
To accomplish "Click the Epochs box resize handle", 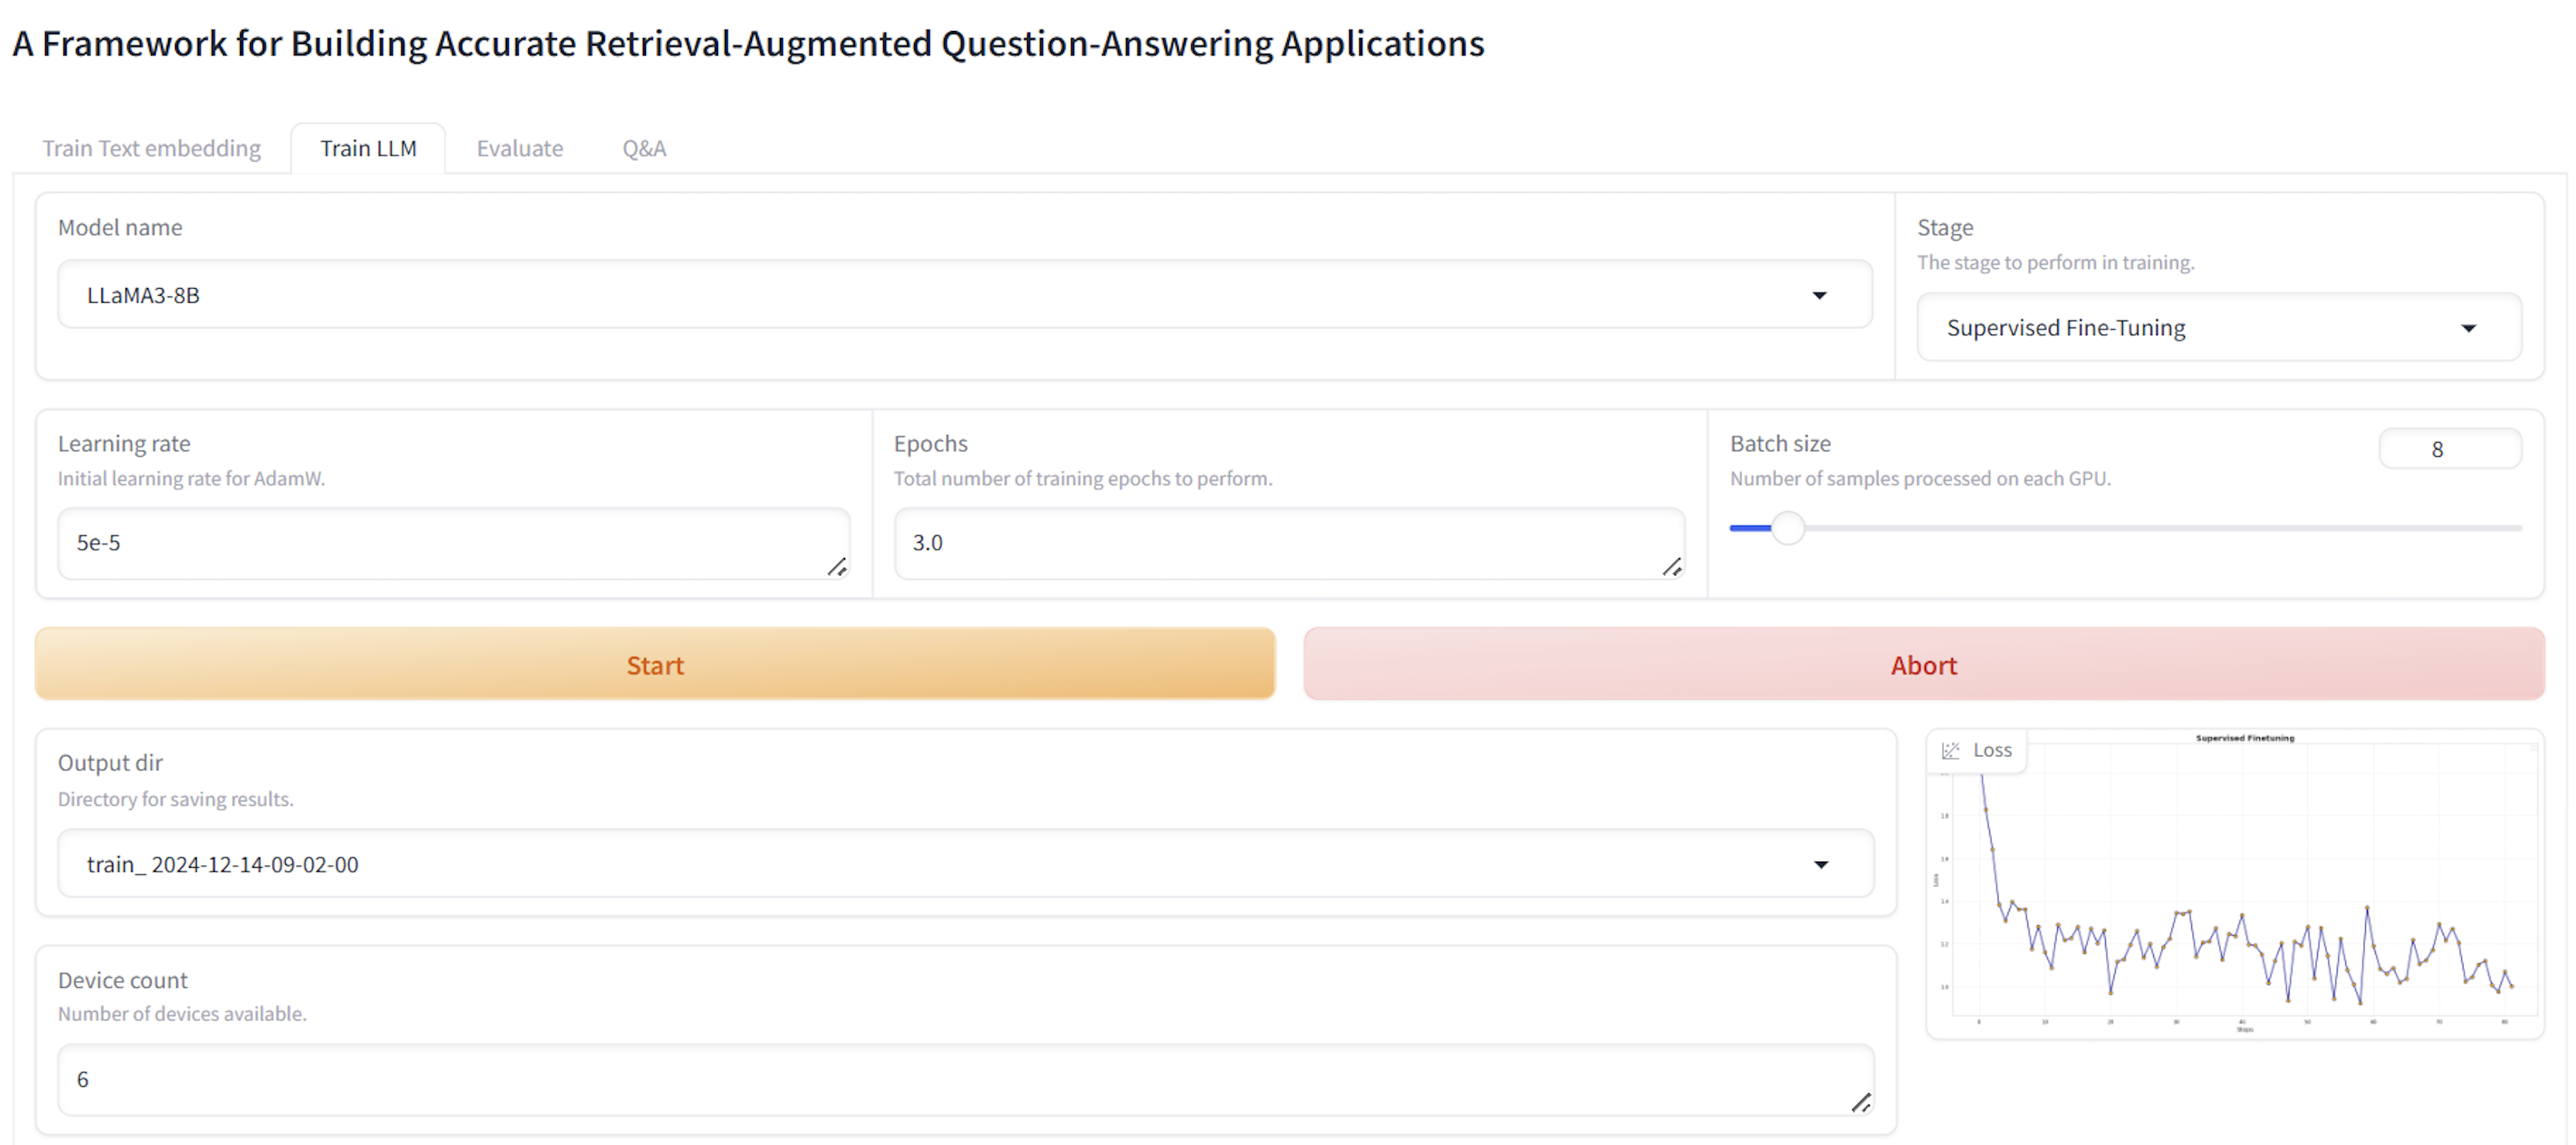I will tap(1671, 567).
